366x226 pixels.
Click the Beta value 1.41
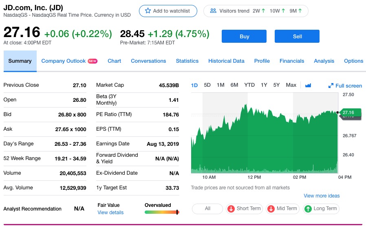[x=174, y=100]
